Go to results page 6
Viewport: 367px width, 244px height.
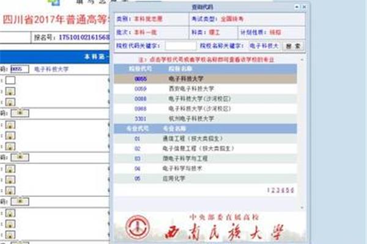[x=292, y=190]
